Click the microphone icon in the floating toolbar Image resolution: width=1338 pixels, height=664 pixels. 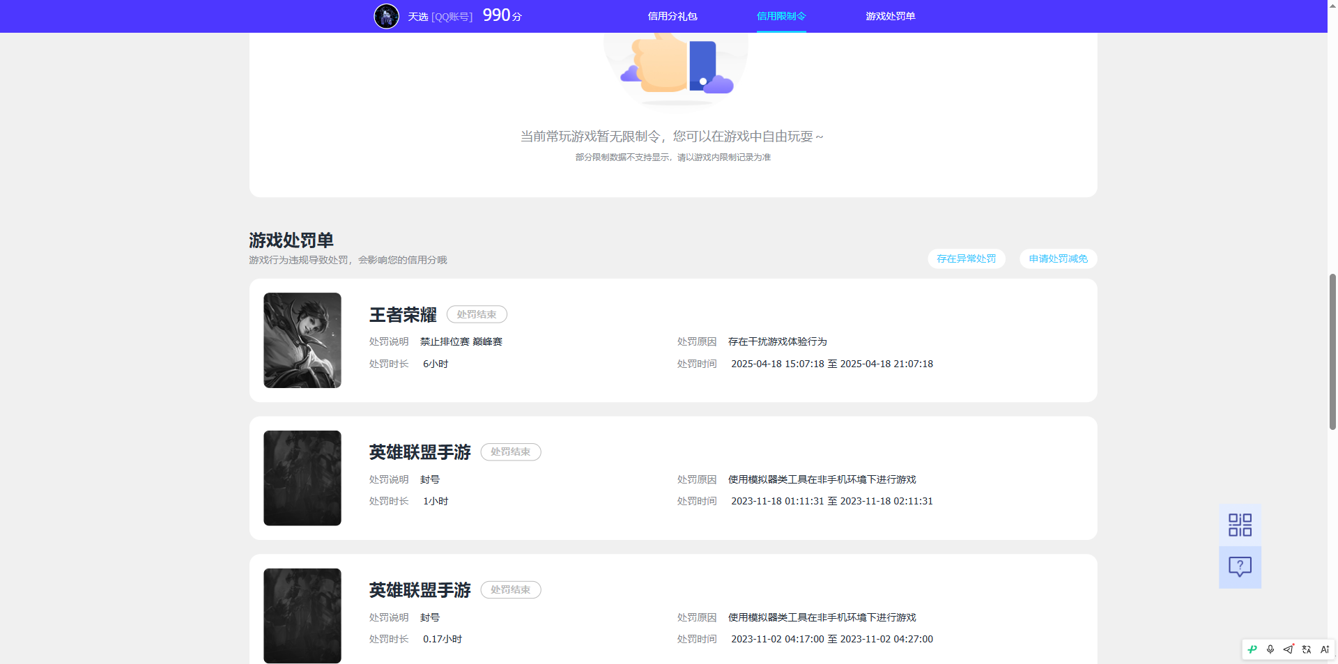(x=1270, y=649)
